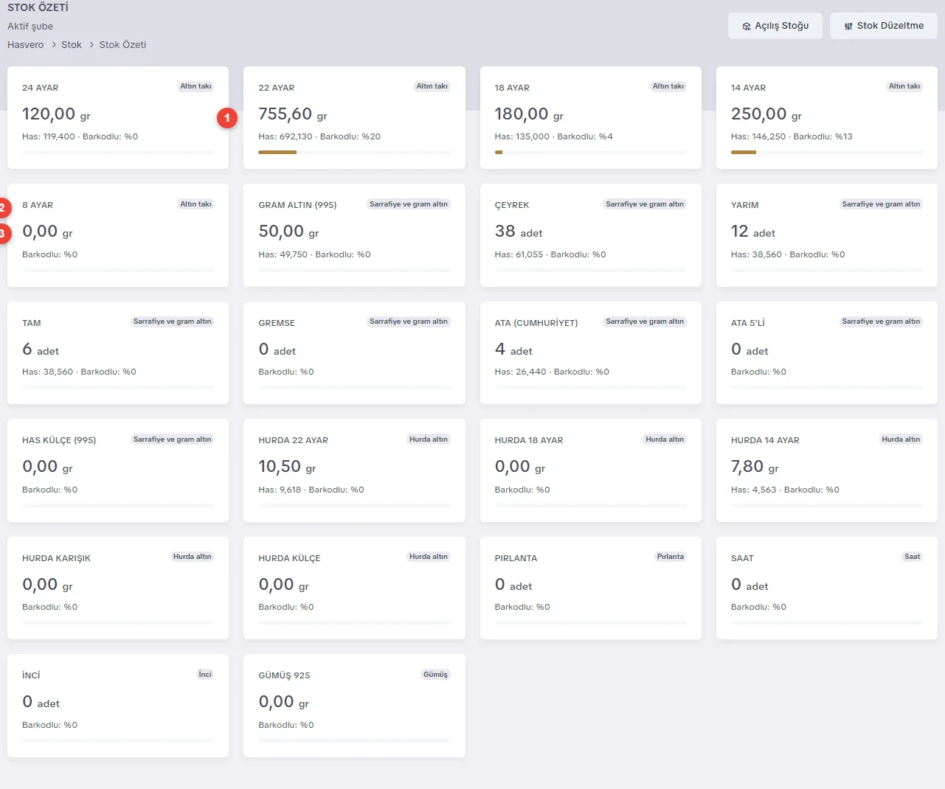The image size is (945, 789).
Task: Click the 8 AYAR card title
Action: tap(38, 205)
